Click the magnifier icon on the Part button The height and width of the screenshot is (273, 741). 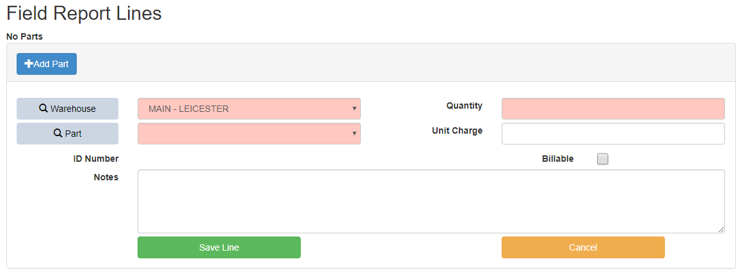click(58, 134)
